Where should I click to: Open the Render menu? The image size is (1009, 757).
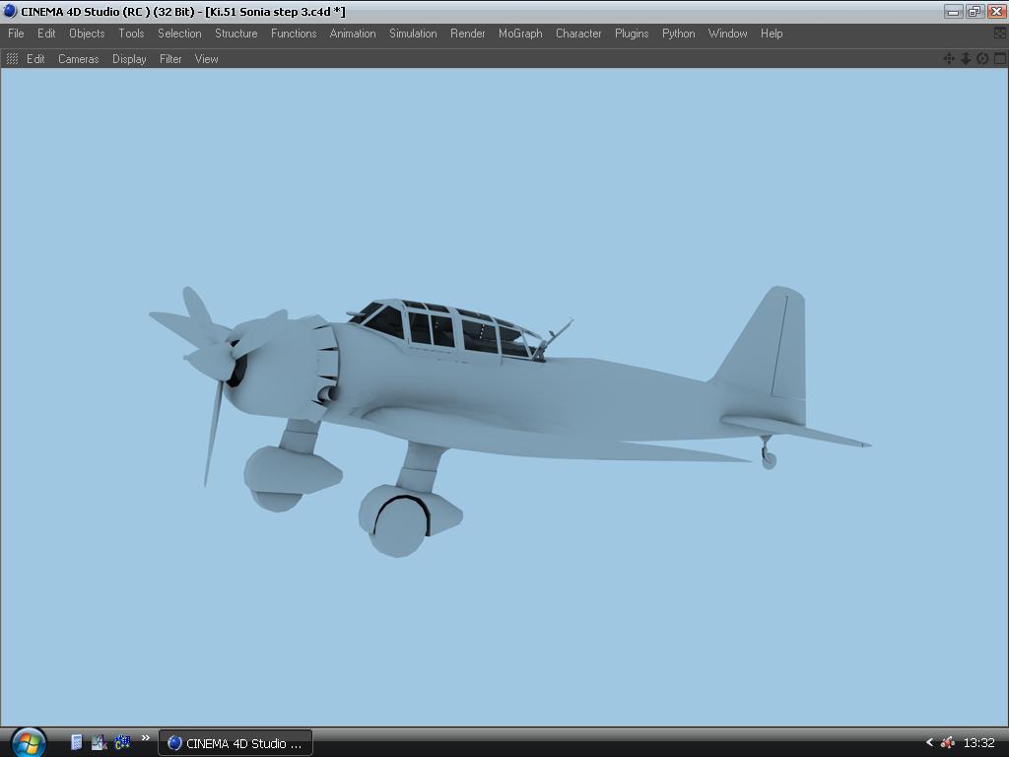click(467, 34)
